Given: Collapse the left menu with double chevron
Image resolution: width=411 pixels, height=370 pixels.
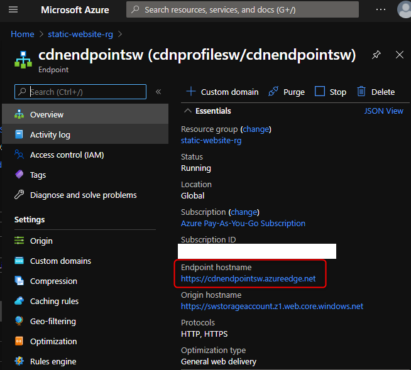Looking at the screenshot, I should point(158,92).
